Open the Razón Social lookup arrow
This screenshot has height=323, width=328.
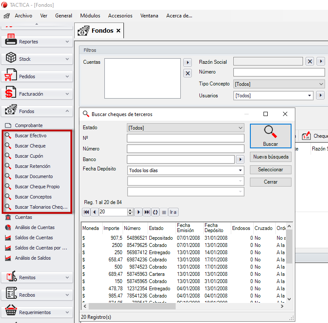pyautogui.click(x=321, y=61)
